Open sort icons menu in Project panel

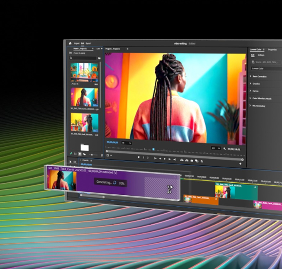(x=102, y=155)
